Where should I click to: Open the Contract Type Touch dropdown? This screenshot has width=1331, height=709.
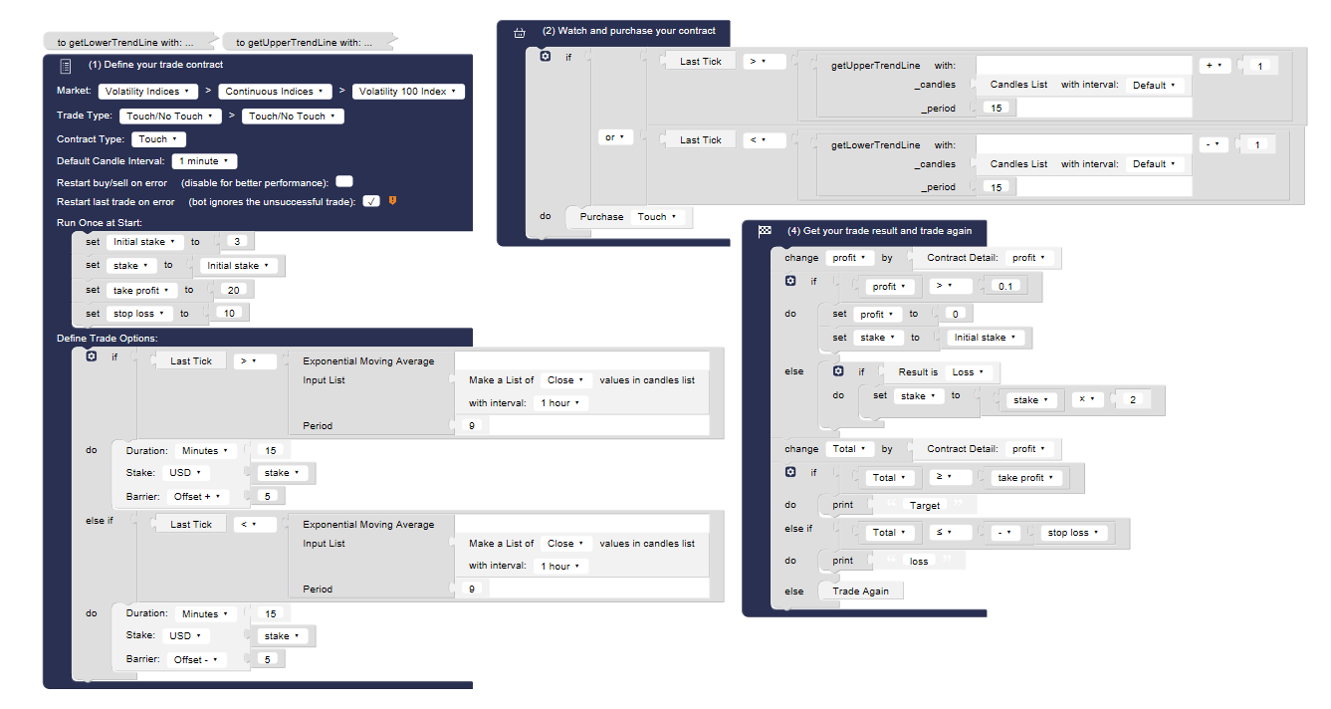158,139
